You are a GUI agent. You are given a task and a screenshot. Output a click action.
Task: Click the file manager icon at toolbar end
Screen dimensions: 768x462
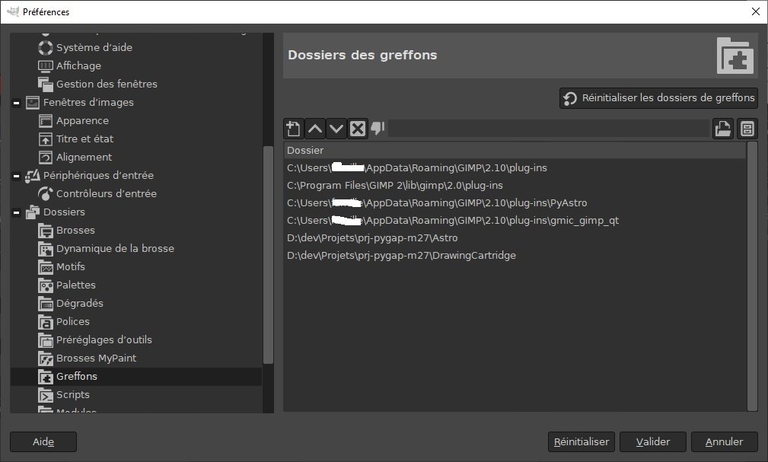[x=747, y=129]
